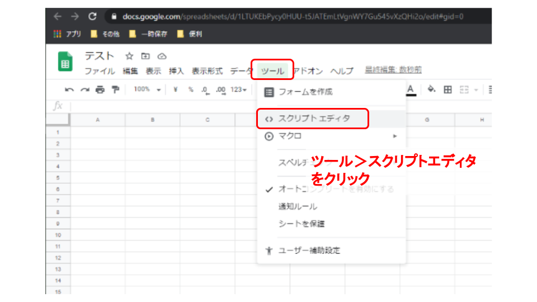Select row 10 header
Viewport: 537px width, 302px height.
point(58,235)
